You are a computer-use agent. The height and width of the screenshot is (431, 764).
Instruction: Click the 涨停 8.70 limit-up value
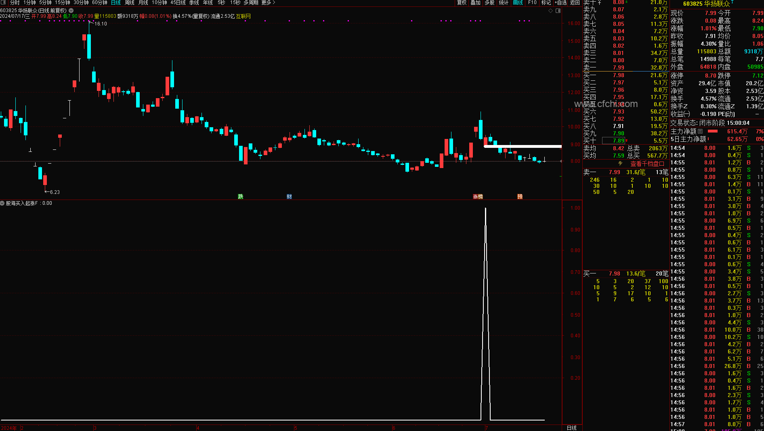tap(711, 76)
